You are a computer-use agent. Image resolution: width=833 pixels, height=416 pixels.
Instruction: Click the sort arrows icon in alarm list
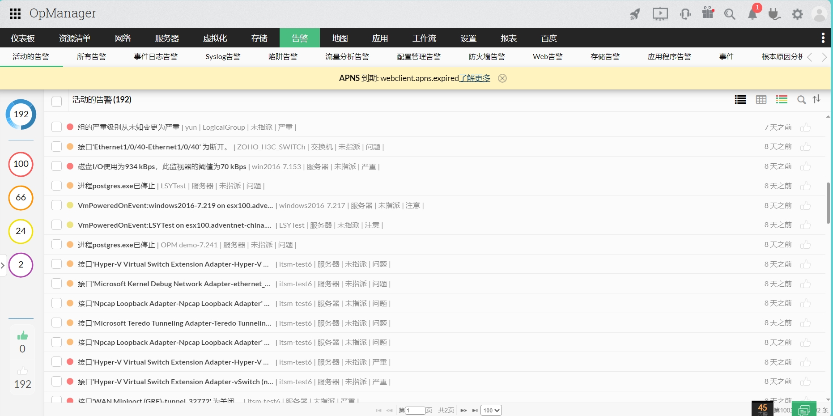click(x=816, y=99)
